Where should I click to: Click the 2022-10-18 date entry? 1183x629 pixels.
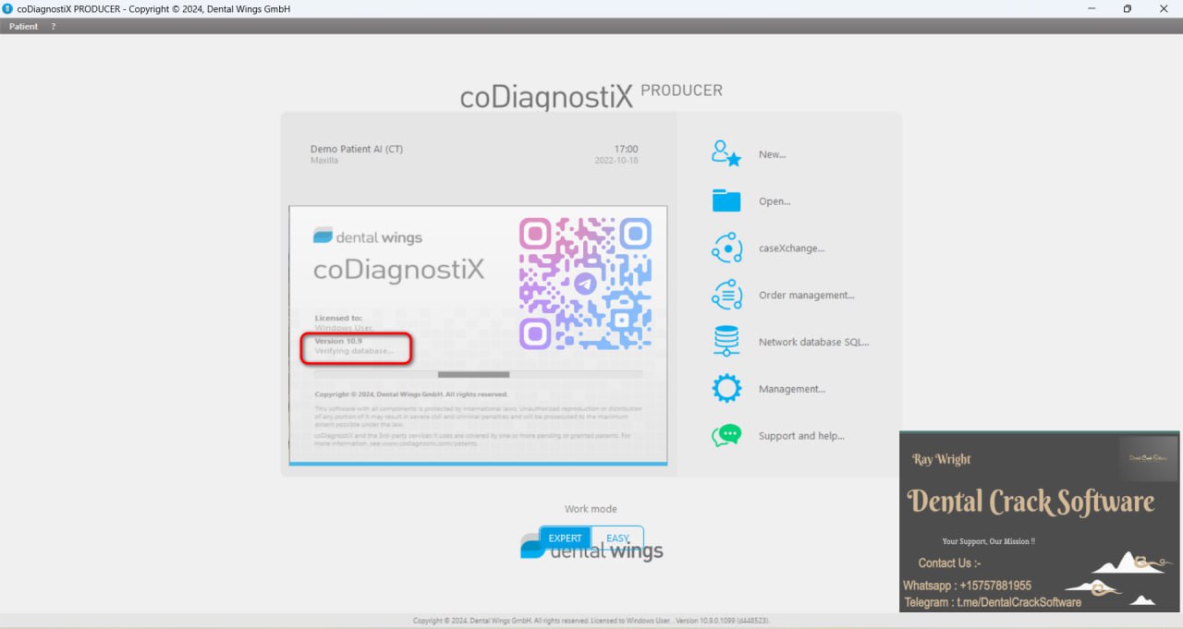coord(616,161)
